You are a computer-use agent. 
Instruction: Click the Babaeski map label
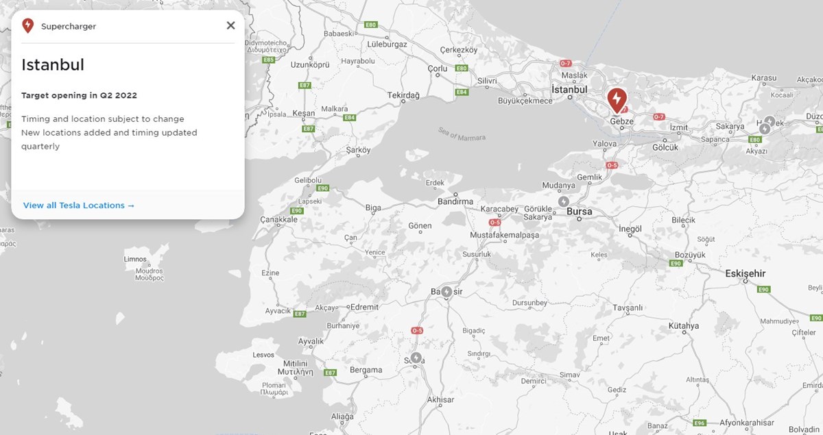[338, 33]
